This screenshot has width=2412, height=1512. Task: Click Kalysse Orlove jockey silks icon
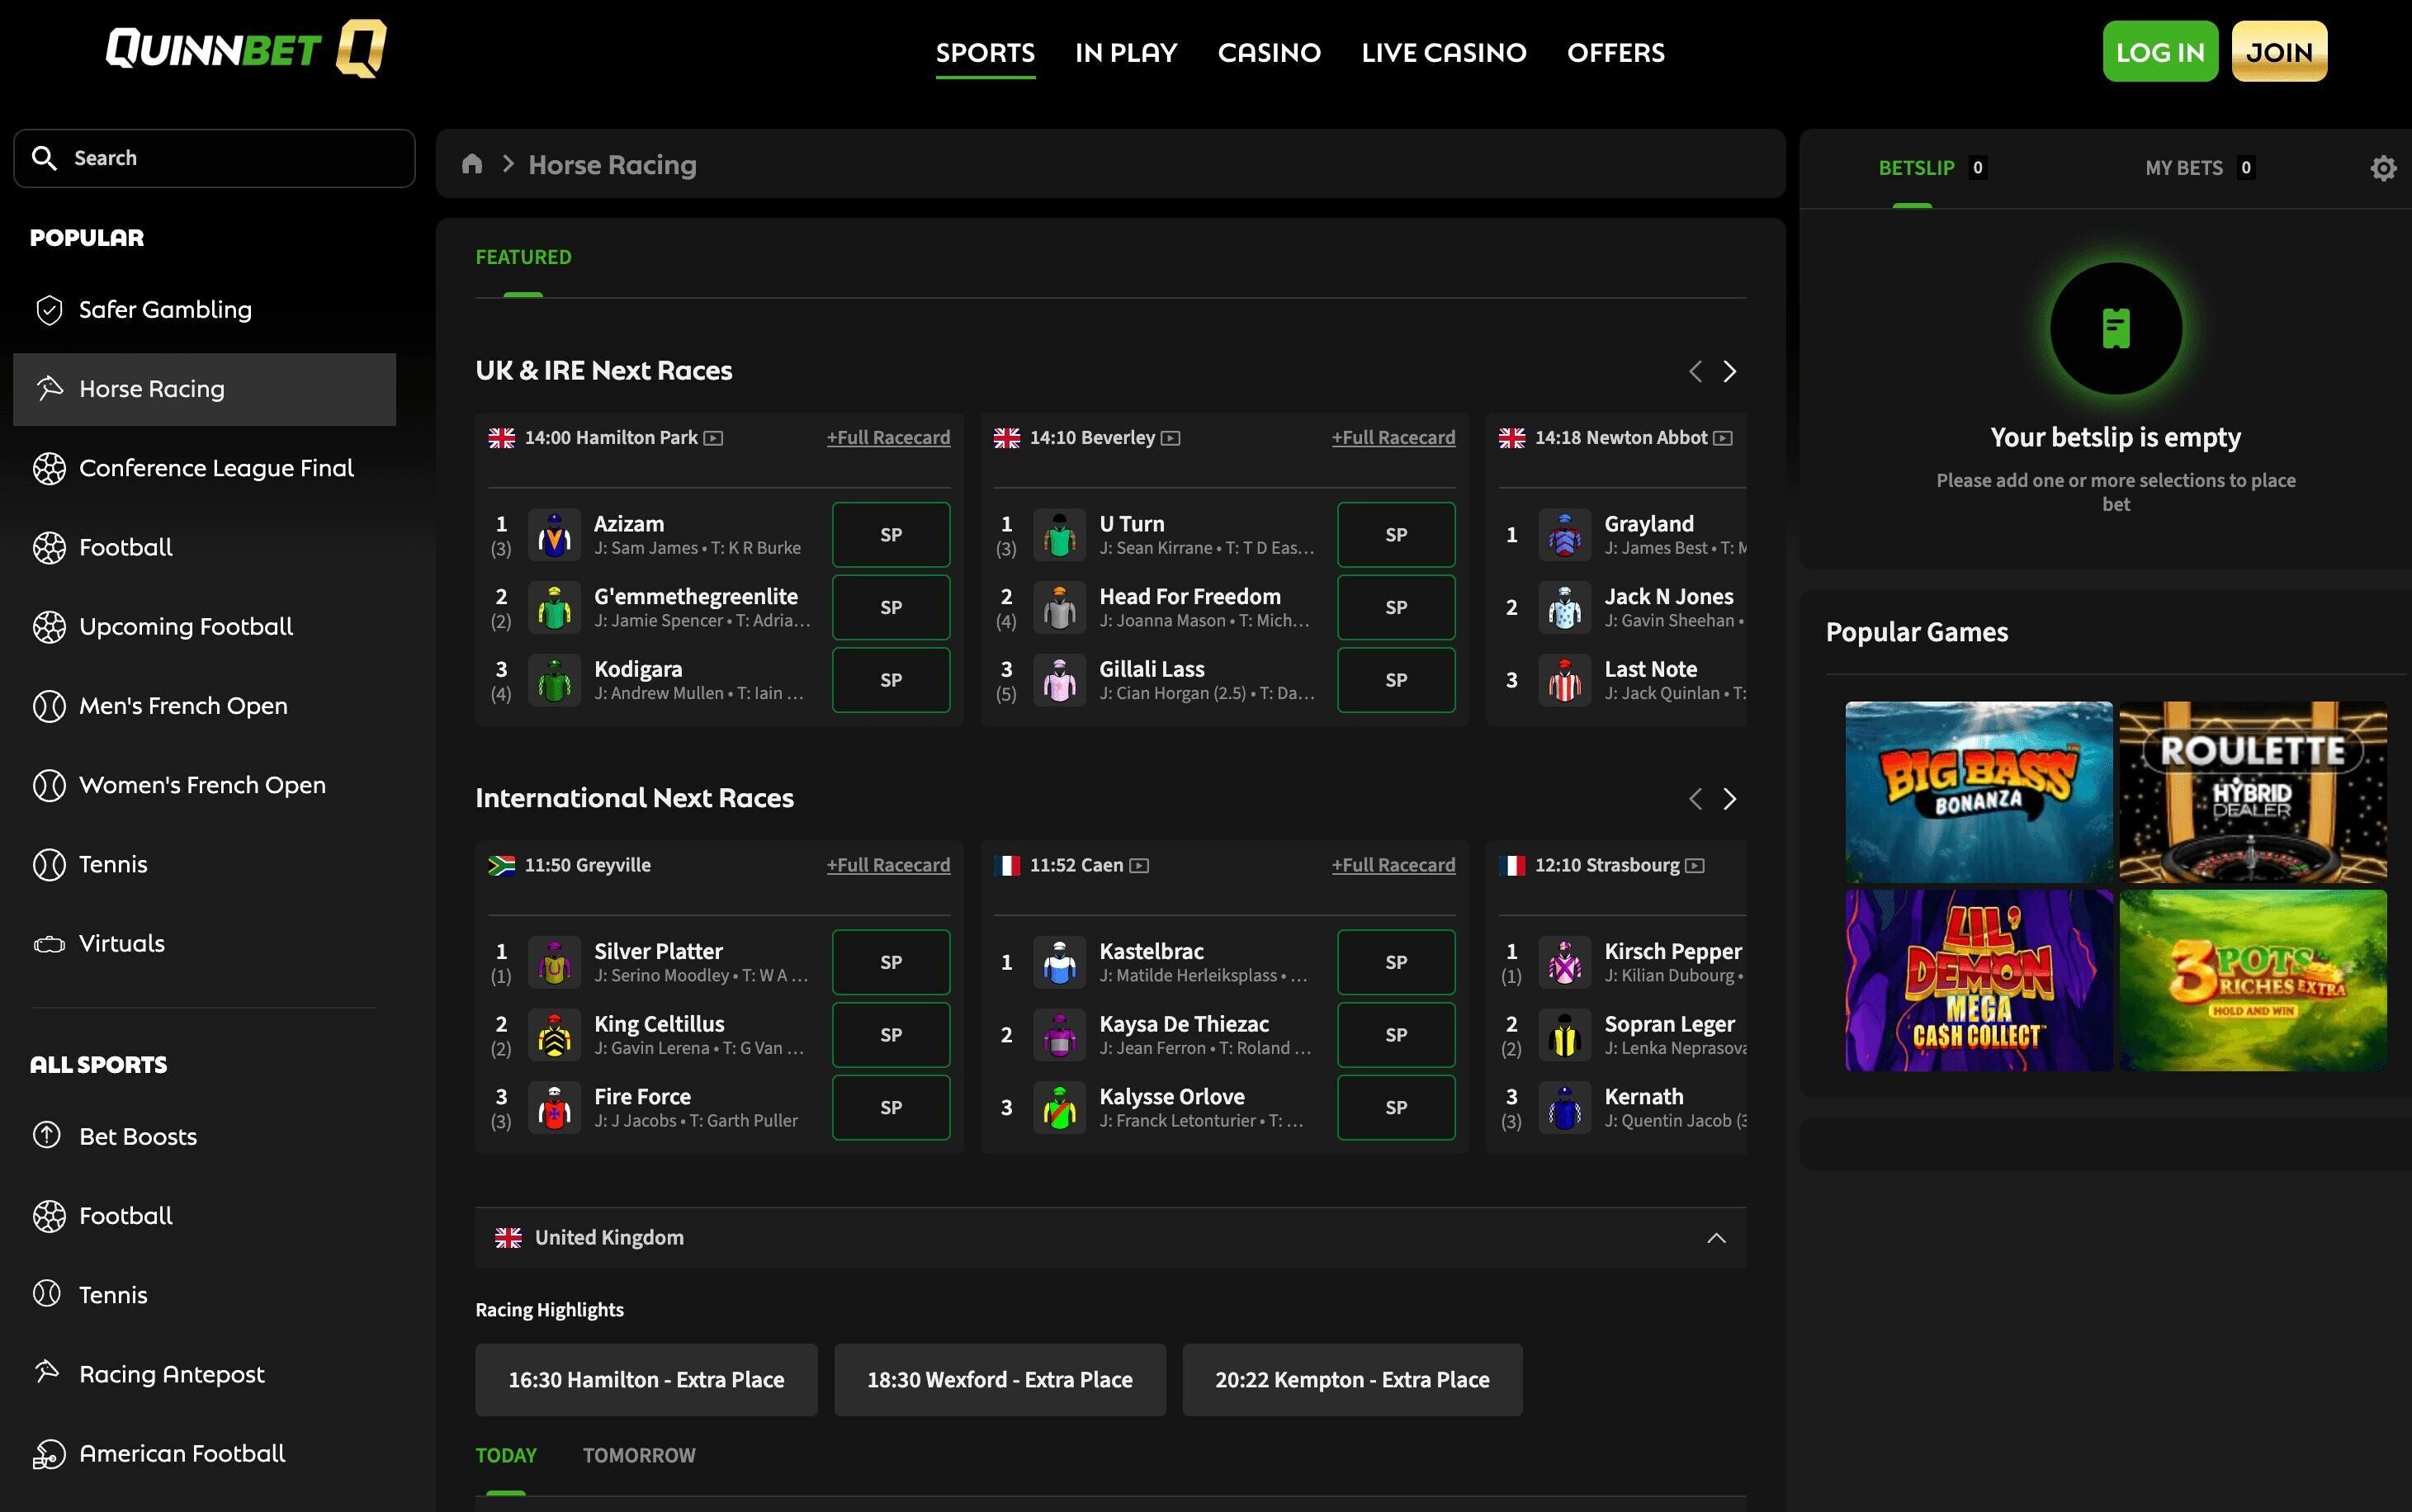(x=1060, y=1108)
